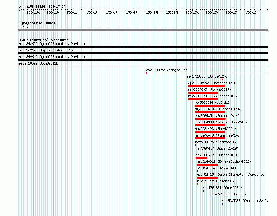Click the blue tick under nsv3535366
The image size is (277, 216).
point(222,204)
